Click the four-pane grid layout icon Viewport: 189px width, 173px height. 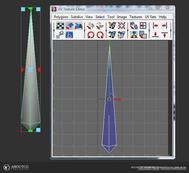point(143,26)
